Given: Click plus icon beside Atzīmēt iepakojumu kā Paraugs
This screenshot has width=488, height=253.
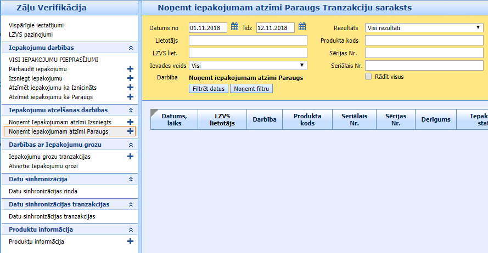Looking at the screenshot, I should [x=130, y=97].
